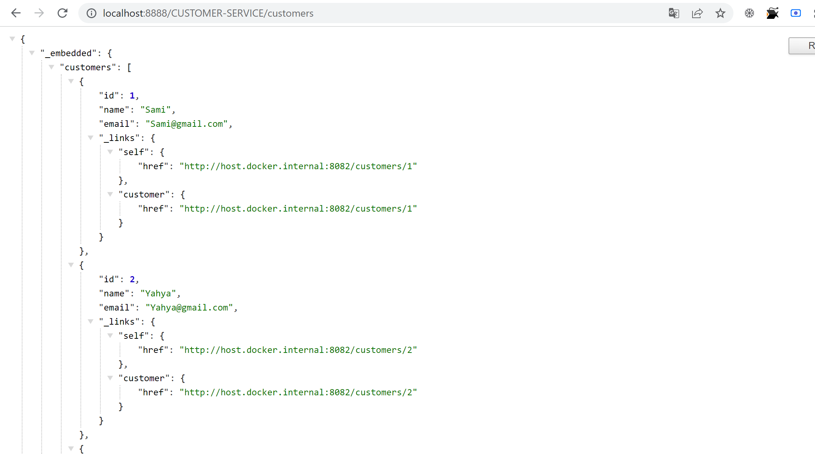Collapse the _links of customer Sami
The image size is (815, 454).
91,137
